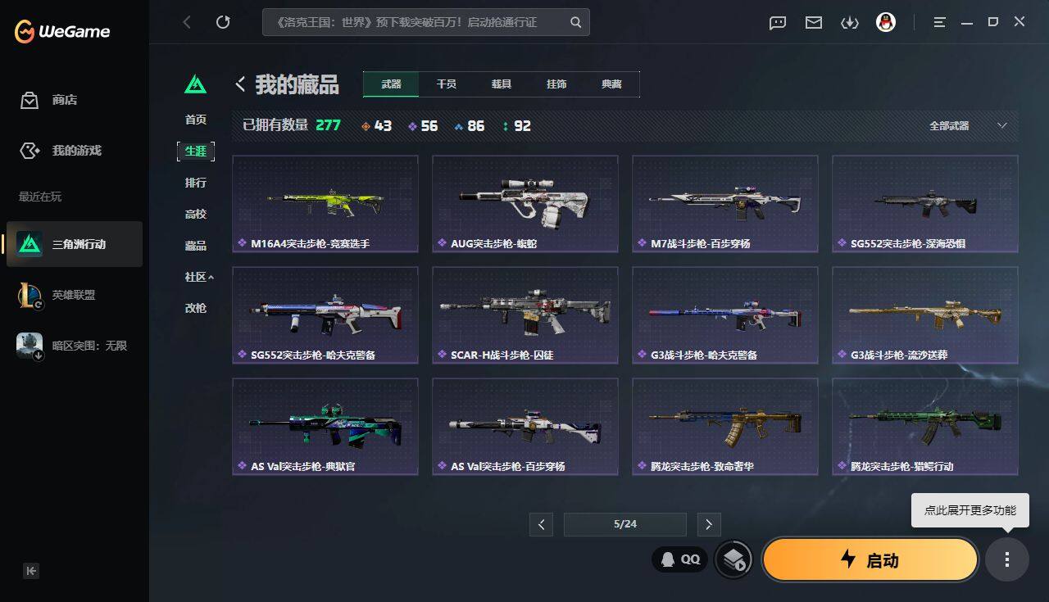
Task: Click the QQ penguin avatar icon
Action: click(885, 22)
